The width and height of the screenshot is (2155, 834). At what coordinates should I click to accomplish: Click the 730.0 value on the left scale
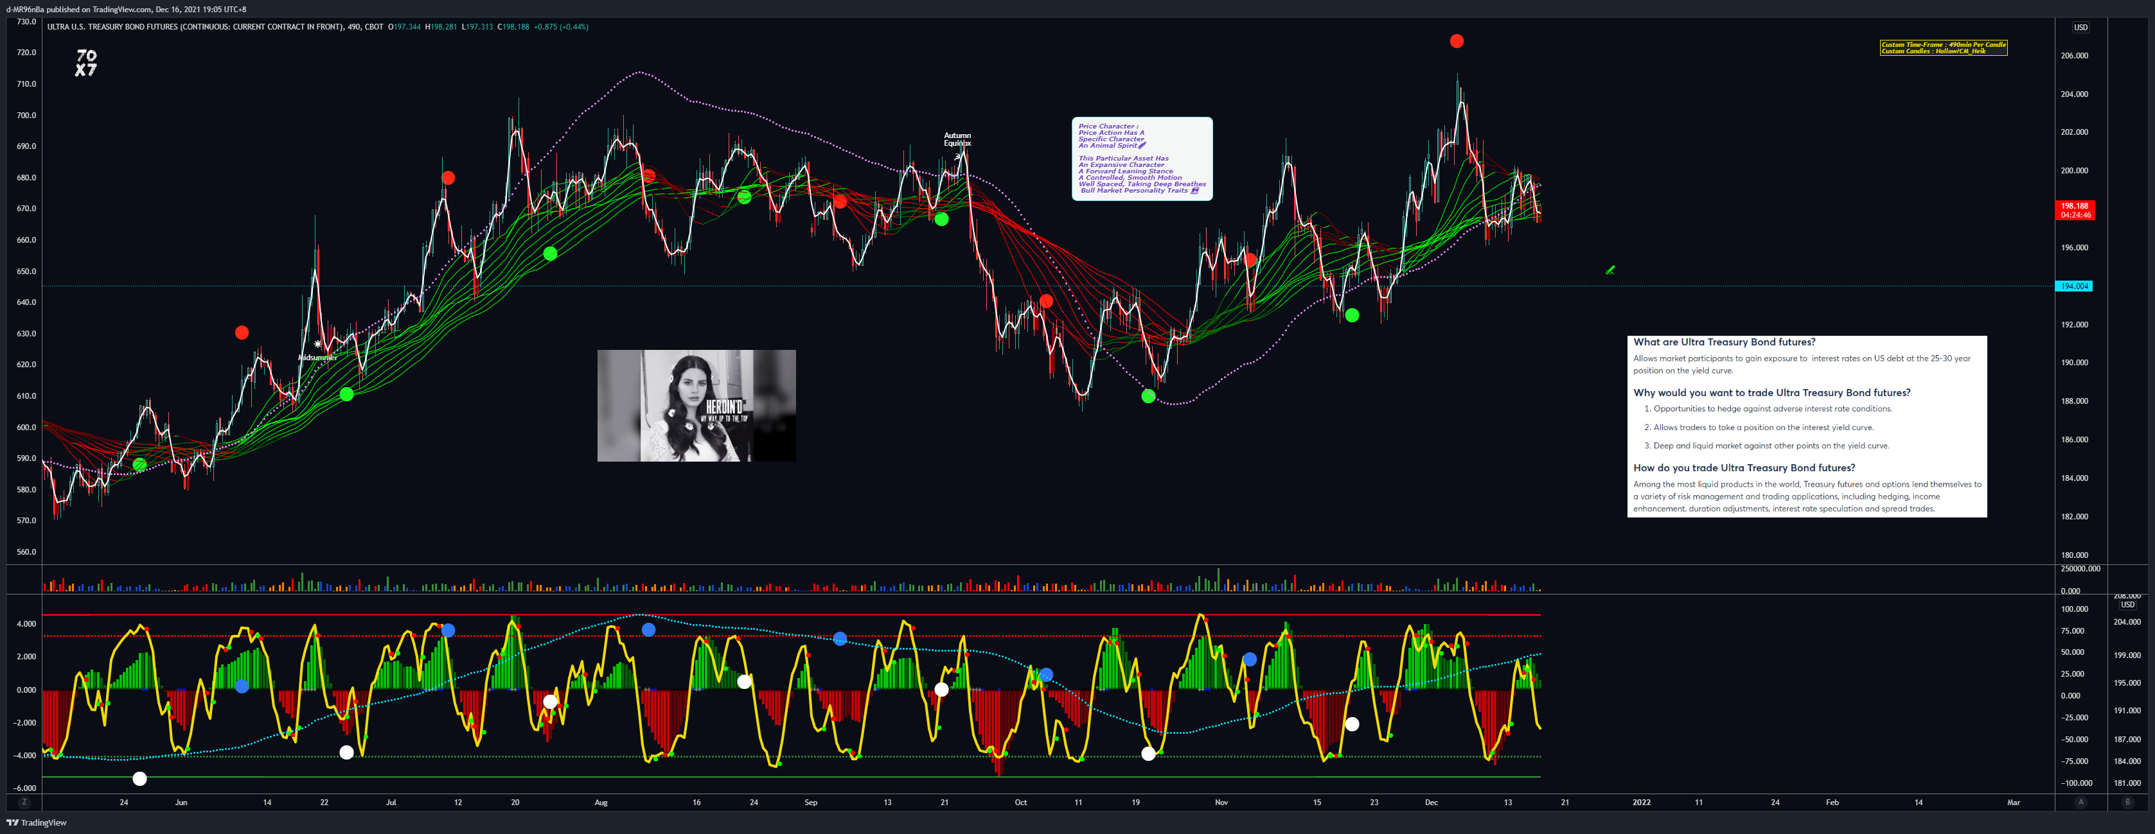click(27, 22)
